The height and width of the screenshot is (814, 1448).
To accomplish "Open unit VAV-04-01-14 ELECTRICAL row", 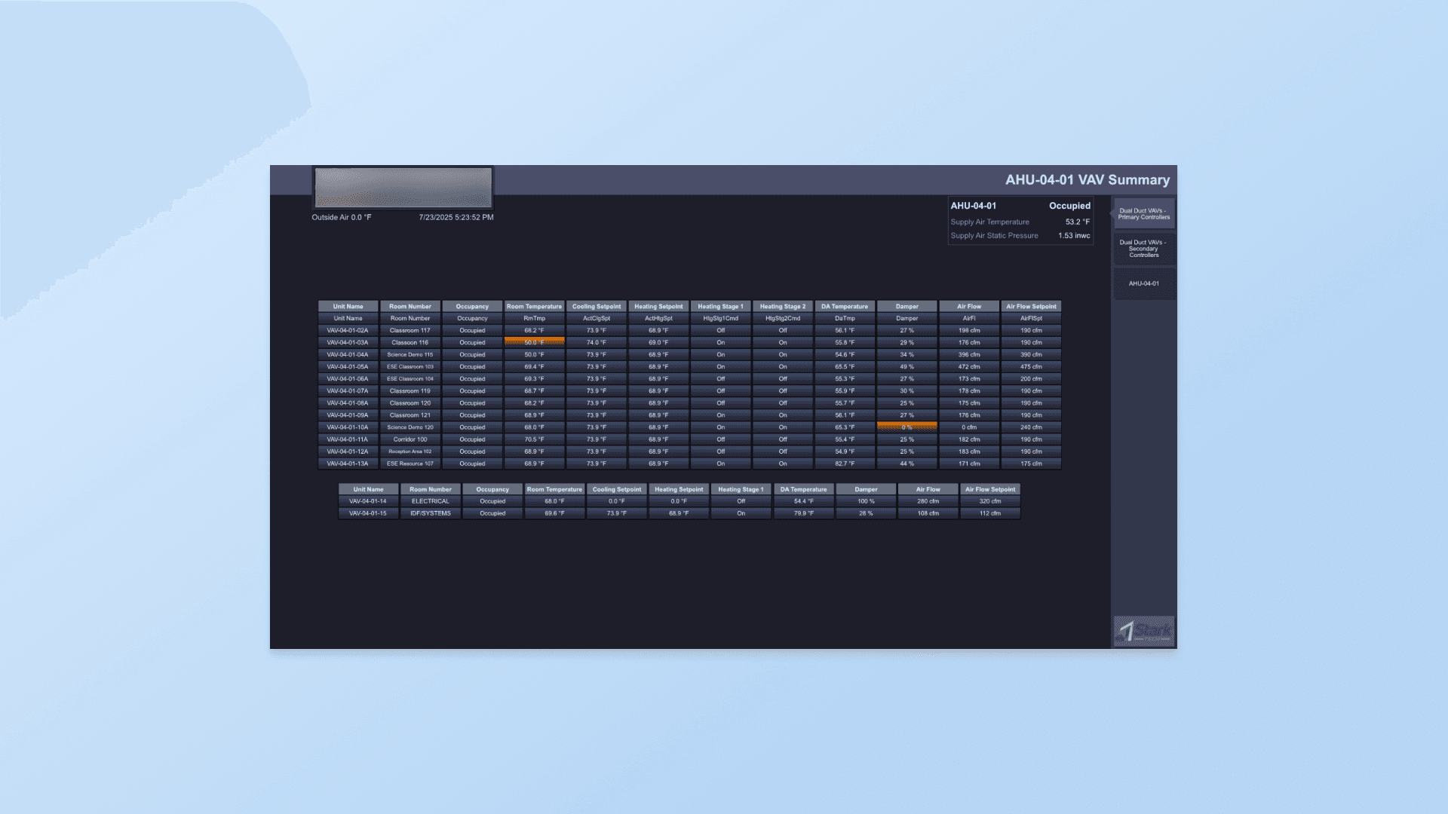I will [x=368, y=501].
